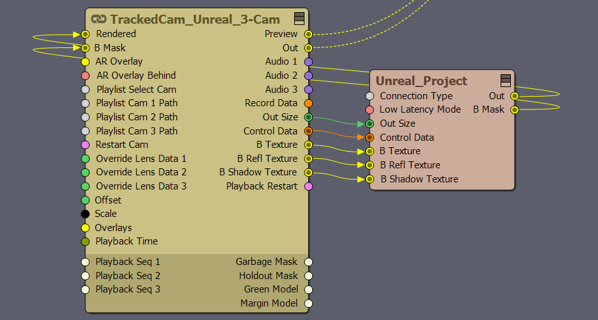Viewport: 598px width, 320px height.
Task: Click the Garbage Mask output pin
Action: point(308,262)
